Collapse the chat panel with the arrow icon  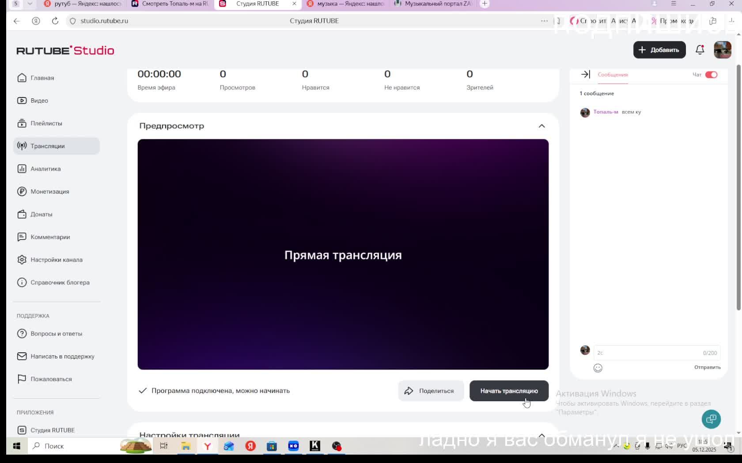585,74
